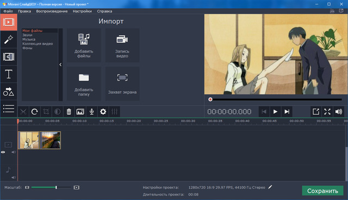The width and height of the screenshot is (348, 200).
Task: Open audio equalizer properties icon
Action: (x=115, y=112)
